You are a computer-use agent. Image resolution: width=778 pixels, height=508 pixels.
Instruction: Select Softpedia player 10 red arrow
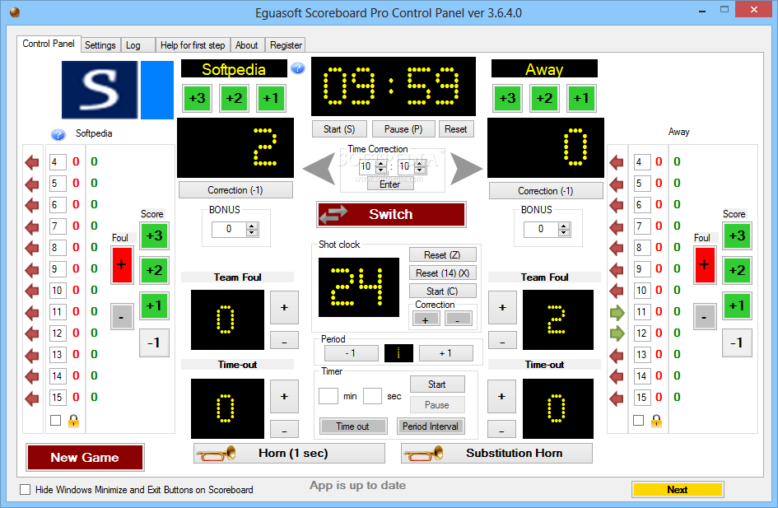pos(32,290)
